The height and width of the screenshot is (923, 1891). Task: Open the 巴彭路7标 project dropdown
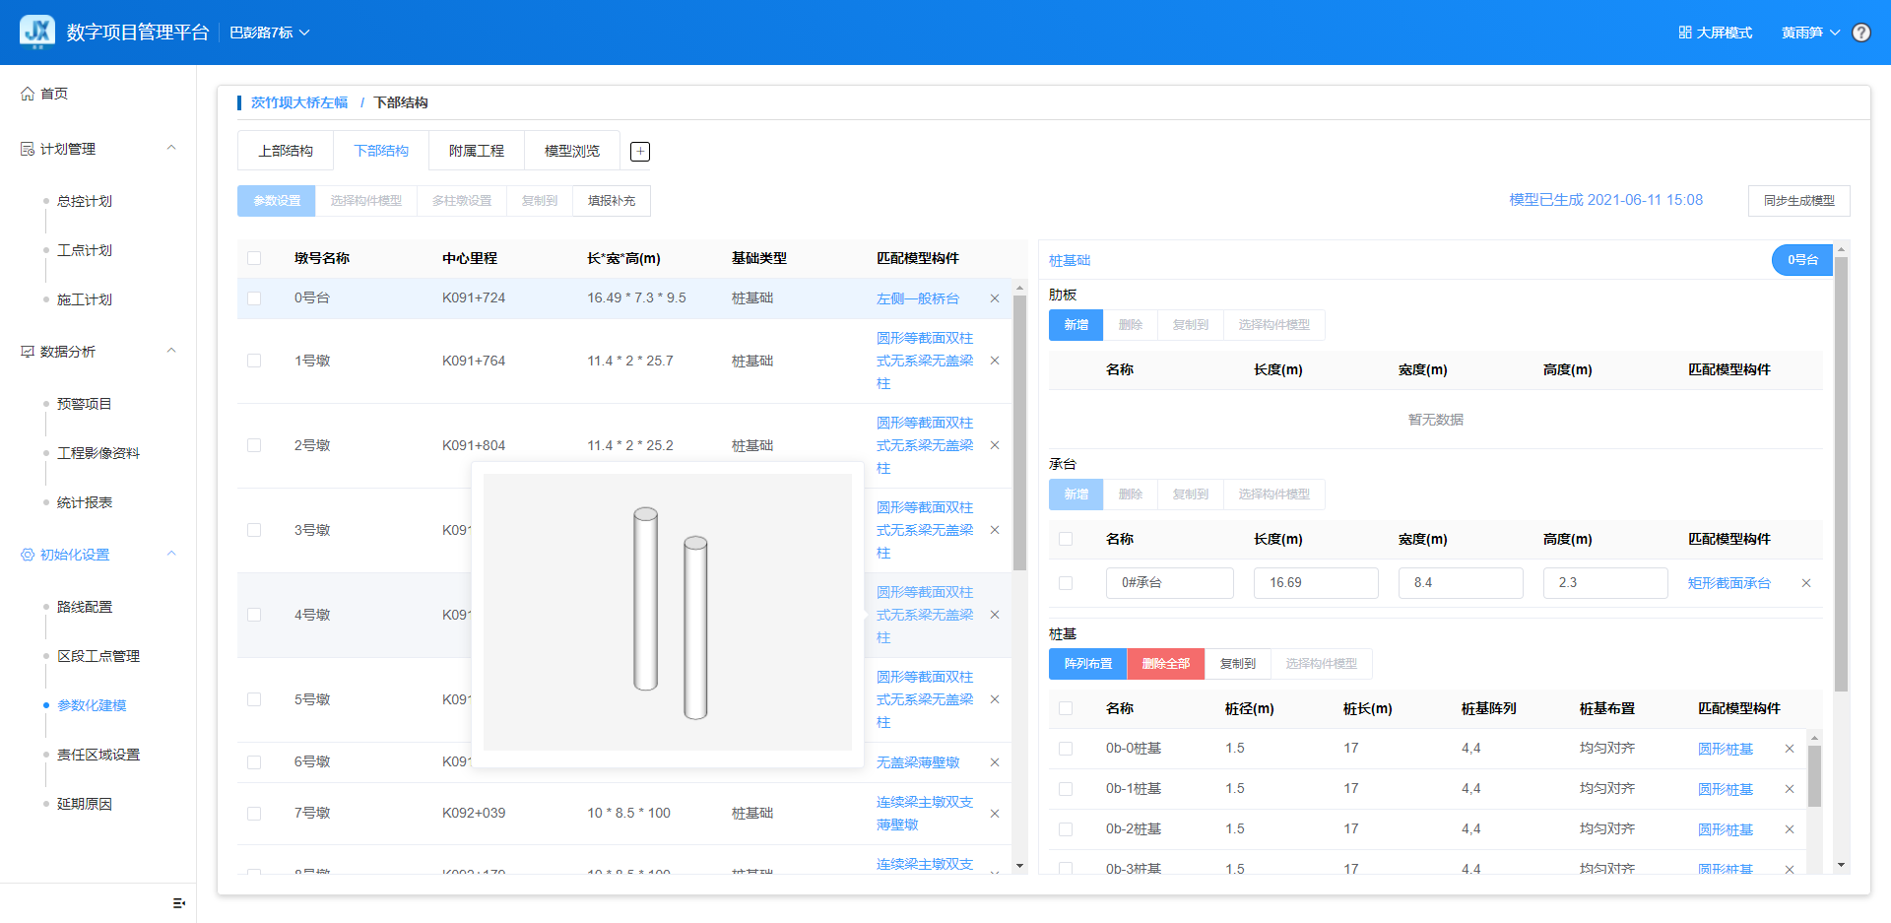click(269, 33)
